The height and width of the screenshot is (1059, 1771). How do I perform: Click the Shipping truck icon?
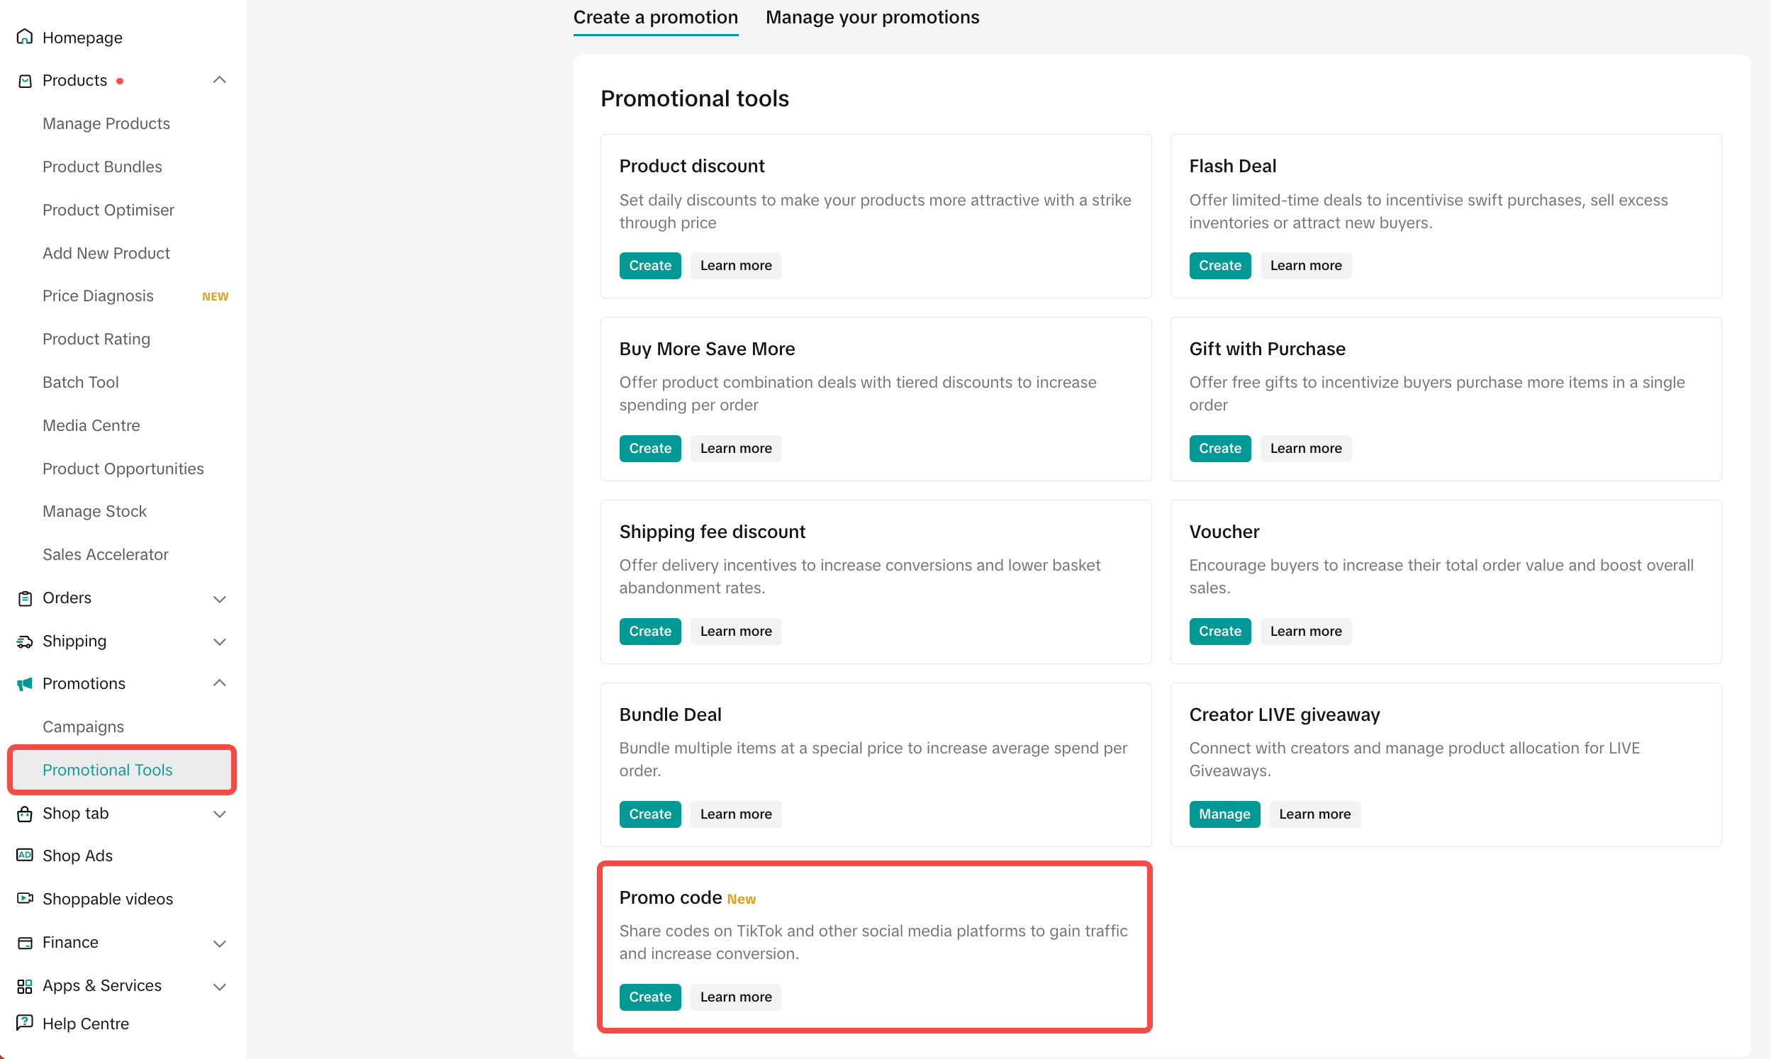click(25, 641)
